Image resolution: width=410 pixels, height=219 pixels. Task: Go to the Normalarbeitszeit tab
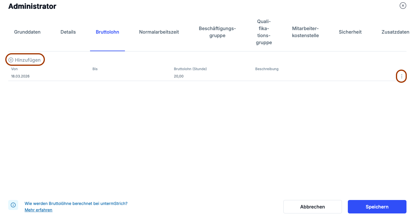click(159, 32)
